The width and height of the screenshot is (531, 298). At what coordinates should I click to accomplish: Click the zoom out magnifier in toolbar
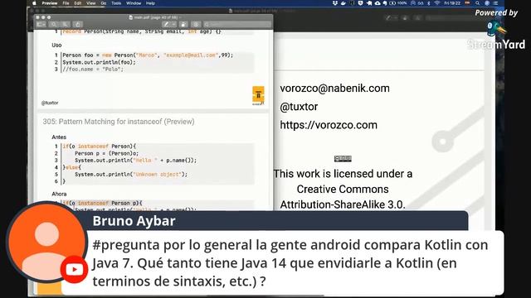(53, 24)
